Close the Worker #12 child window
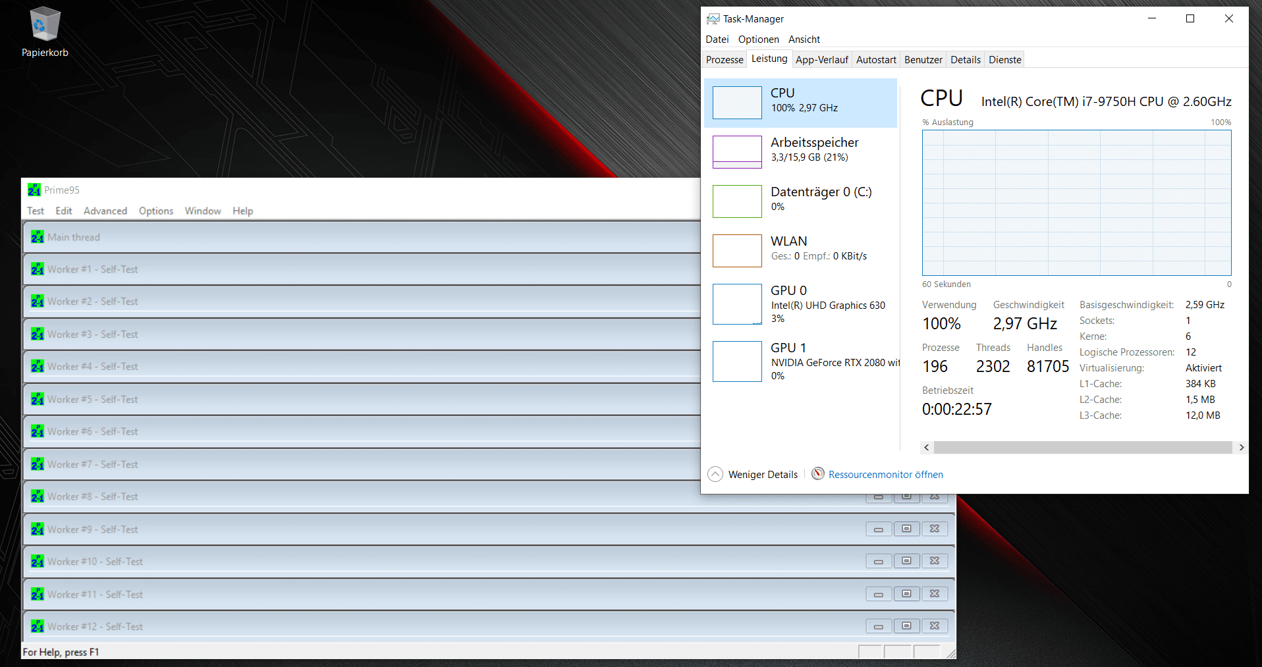 934,626
